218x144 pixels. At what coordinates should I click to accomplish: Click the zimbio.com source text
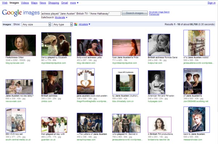click(47, 101)
